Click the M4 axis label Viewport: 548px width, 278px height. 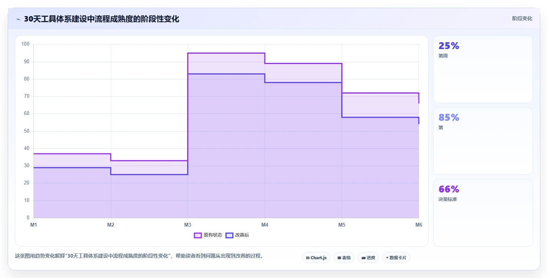(x=265, y=225)
